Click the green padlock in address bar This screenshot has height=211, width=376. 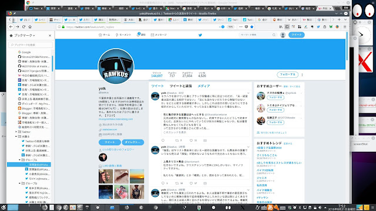63,27
